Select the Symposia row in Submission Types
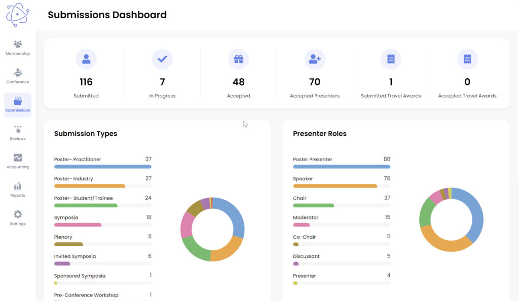This screenshot has height=301, width=519. click(102, 218)
